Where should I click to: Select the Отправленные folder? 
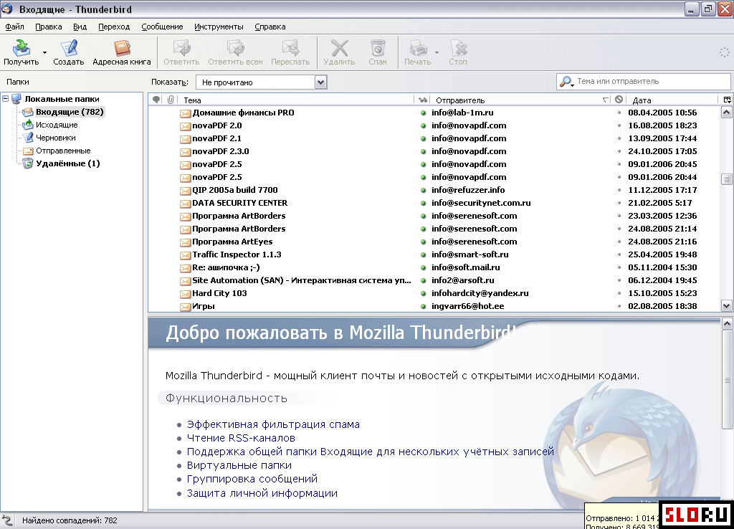click(x=63, y=151)
